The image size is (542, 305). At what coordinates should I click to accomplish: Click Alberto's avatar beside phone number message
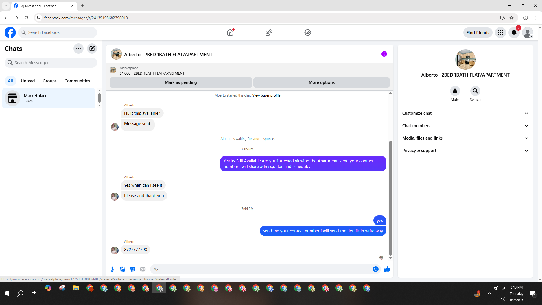(115, 250)
